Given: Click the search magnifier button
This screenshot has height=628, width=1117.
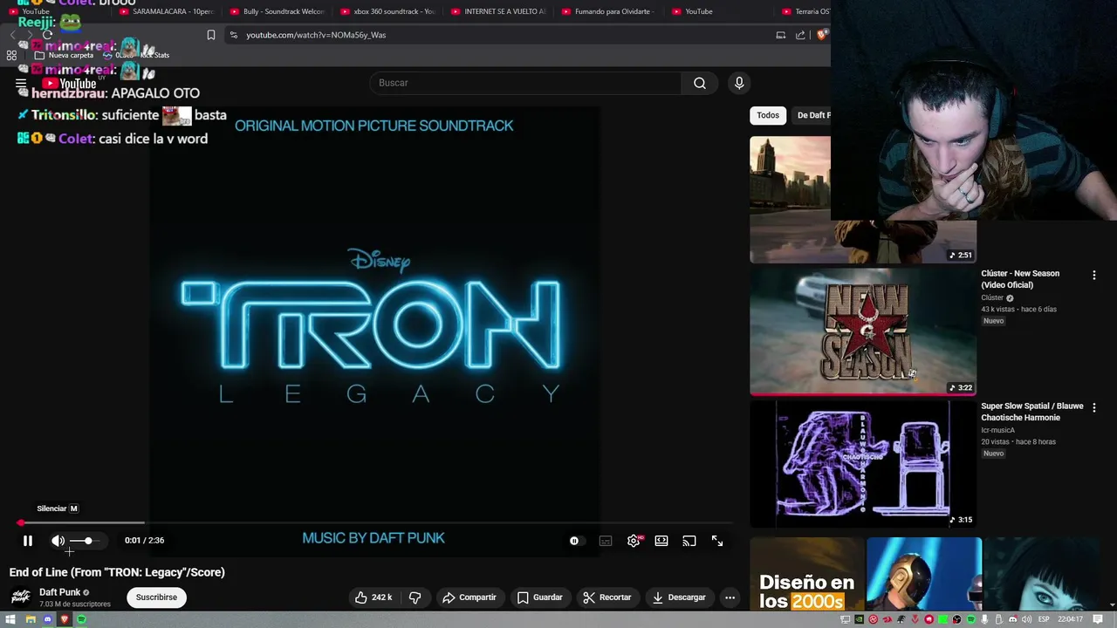Looking at the screenshot, I should point(700,83).
